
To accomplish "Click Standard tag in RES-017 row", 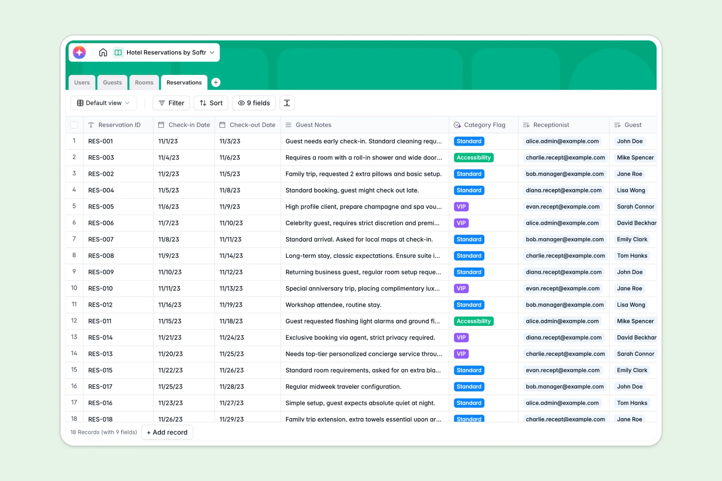I will pyautogui.click(x=469, y=387).
